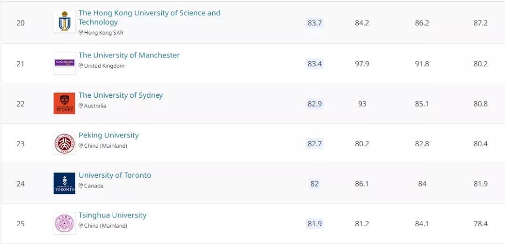Screen dimensions: 505x244
Task: Open the University of Toronto link
Action: 115,175
